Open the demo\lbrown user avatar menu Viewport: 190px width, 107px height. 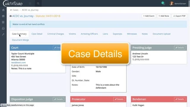(x=178, y=4)
